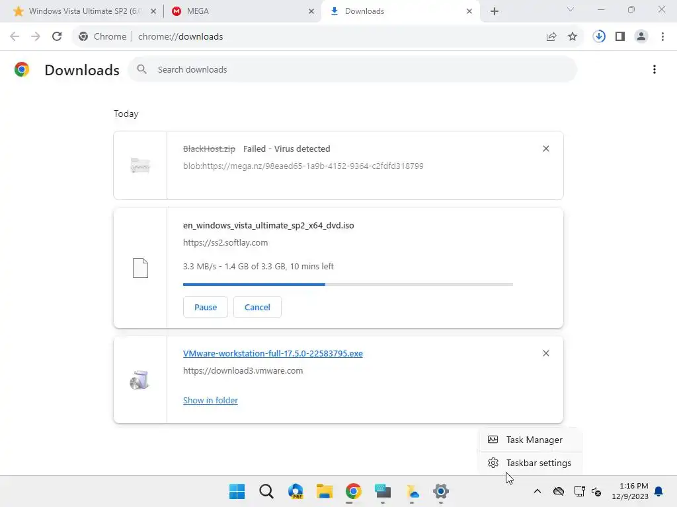The image size is (677, 507).
Task: Click the https://ss2.softlay.com source text
Action: tap(225, 243)
